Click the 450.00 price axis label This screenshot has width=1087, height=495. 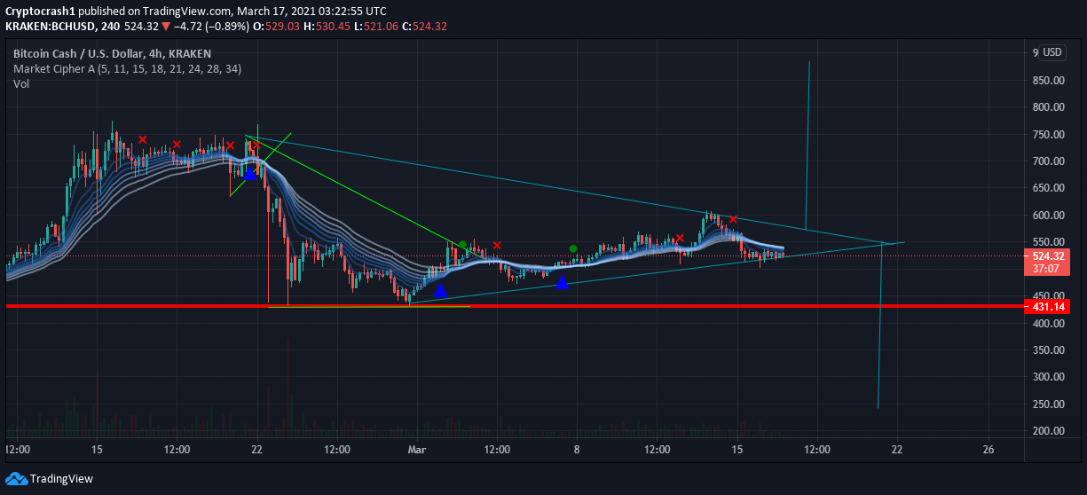[1048, 296]
